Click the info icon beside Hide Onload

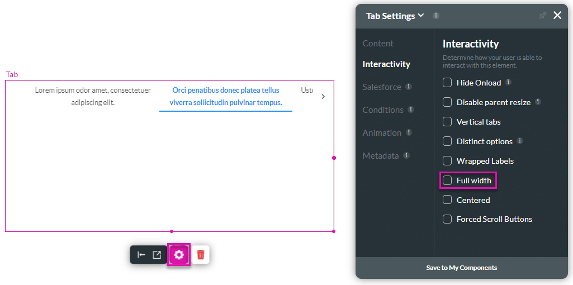508,82
